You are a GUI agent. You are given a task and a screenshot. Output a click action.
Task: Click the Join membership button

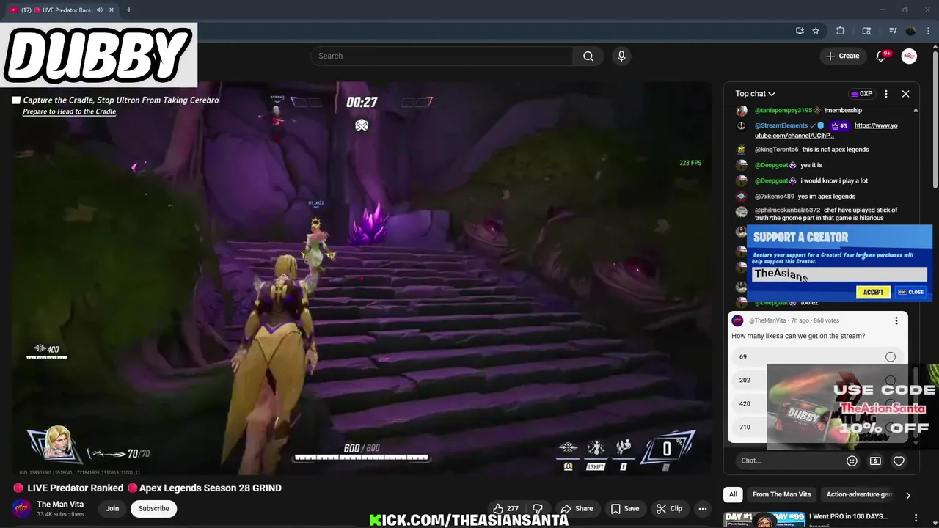click(112, 508)
